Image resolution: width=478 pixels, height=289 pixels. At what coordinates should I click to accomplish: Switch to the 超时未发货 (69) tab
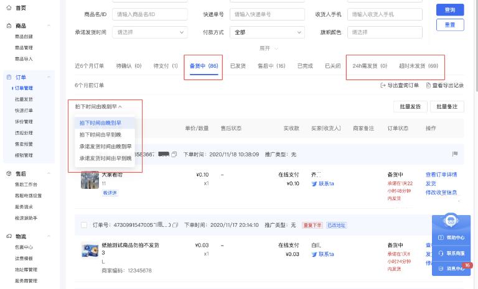(x=418, y=66)
